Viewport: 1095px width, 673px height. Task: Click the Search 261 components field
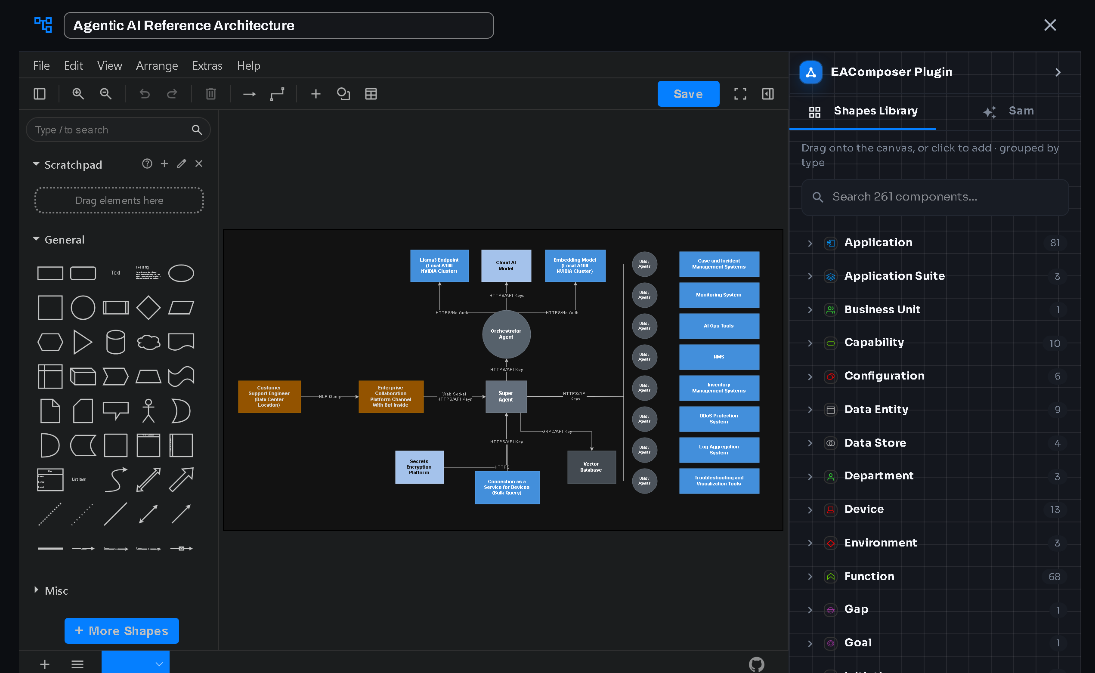[935, 197]
